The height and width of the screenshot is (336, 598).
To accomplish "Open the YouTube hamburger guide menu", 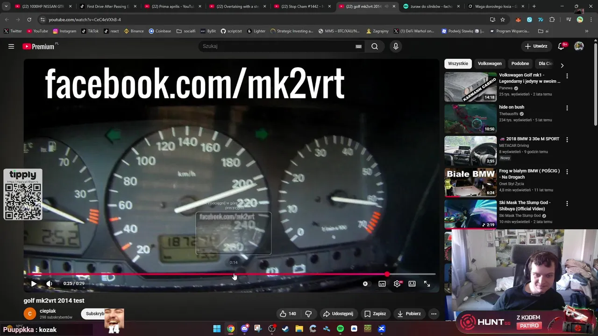I will (x=11, y=46).
